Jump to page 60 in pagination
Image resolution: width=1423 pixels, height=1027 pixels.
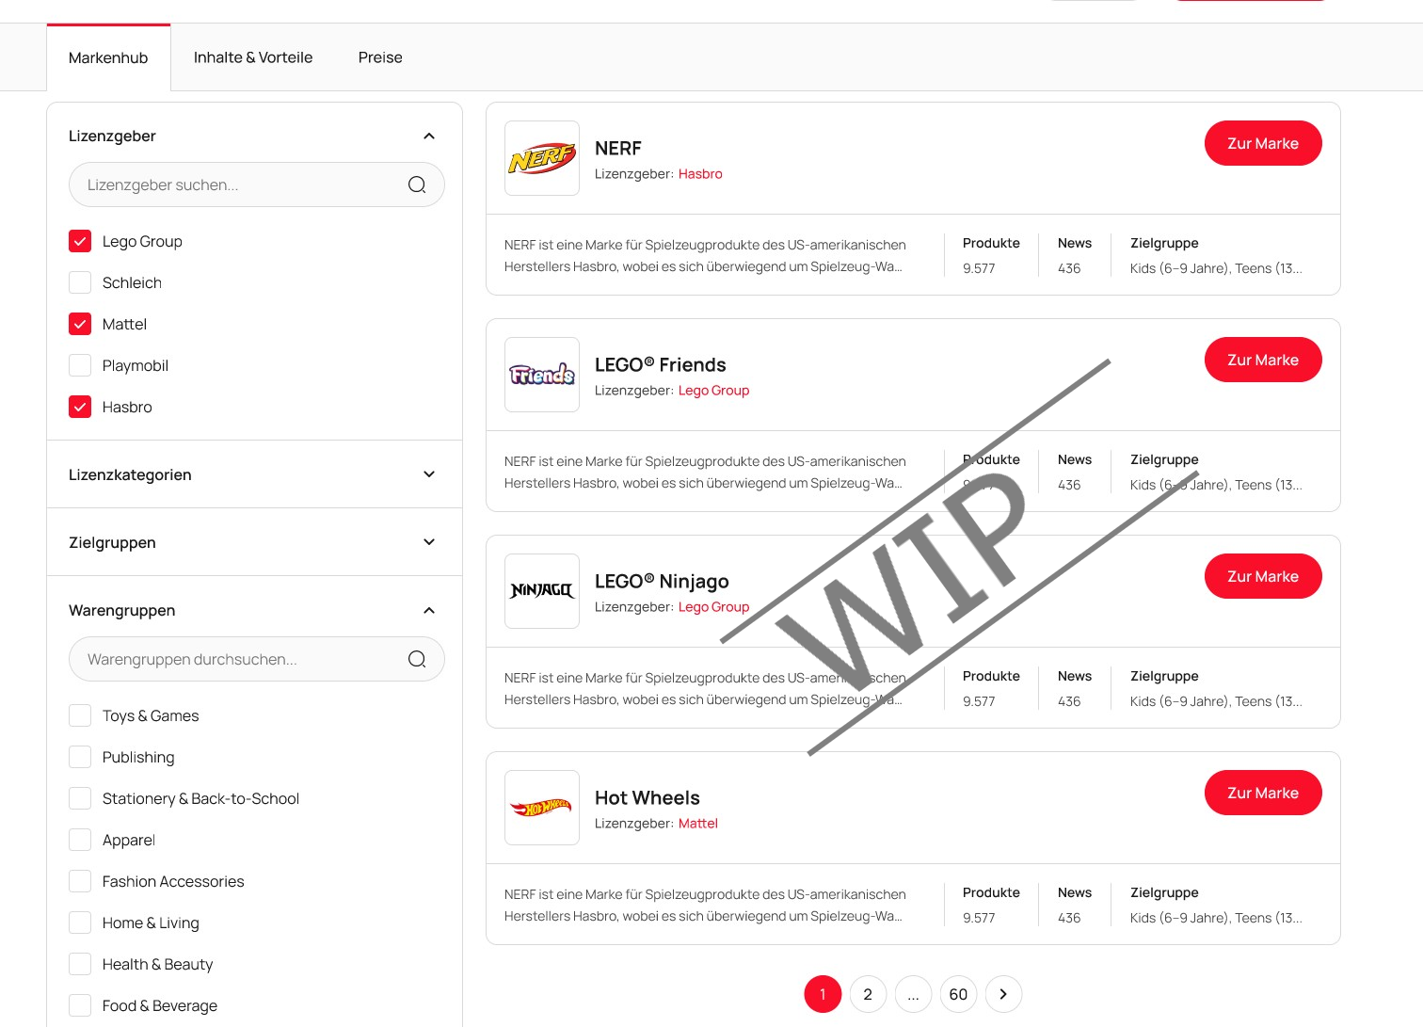click(x=958, y=994)
